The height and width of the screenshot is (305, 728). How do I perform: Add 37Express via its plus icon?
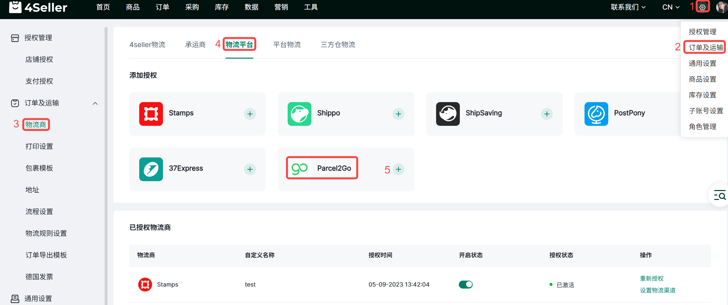click(250, 169)
